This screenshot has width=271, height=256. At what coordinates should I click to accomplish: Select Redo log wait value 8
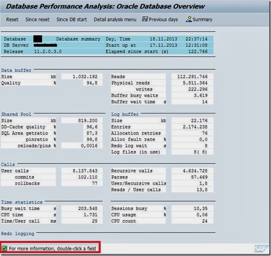click(x=192, y=146)
